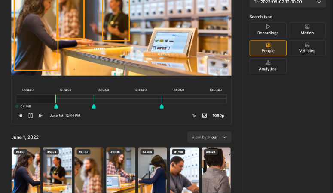Change the 1x playback speed
This screenshot has height=193, width=333.
[194, 116]
